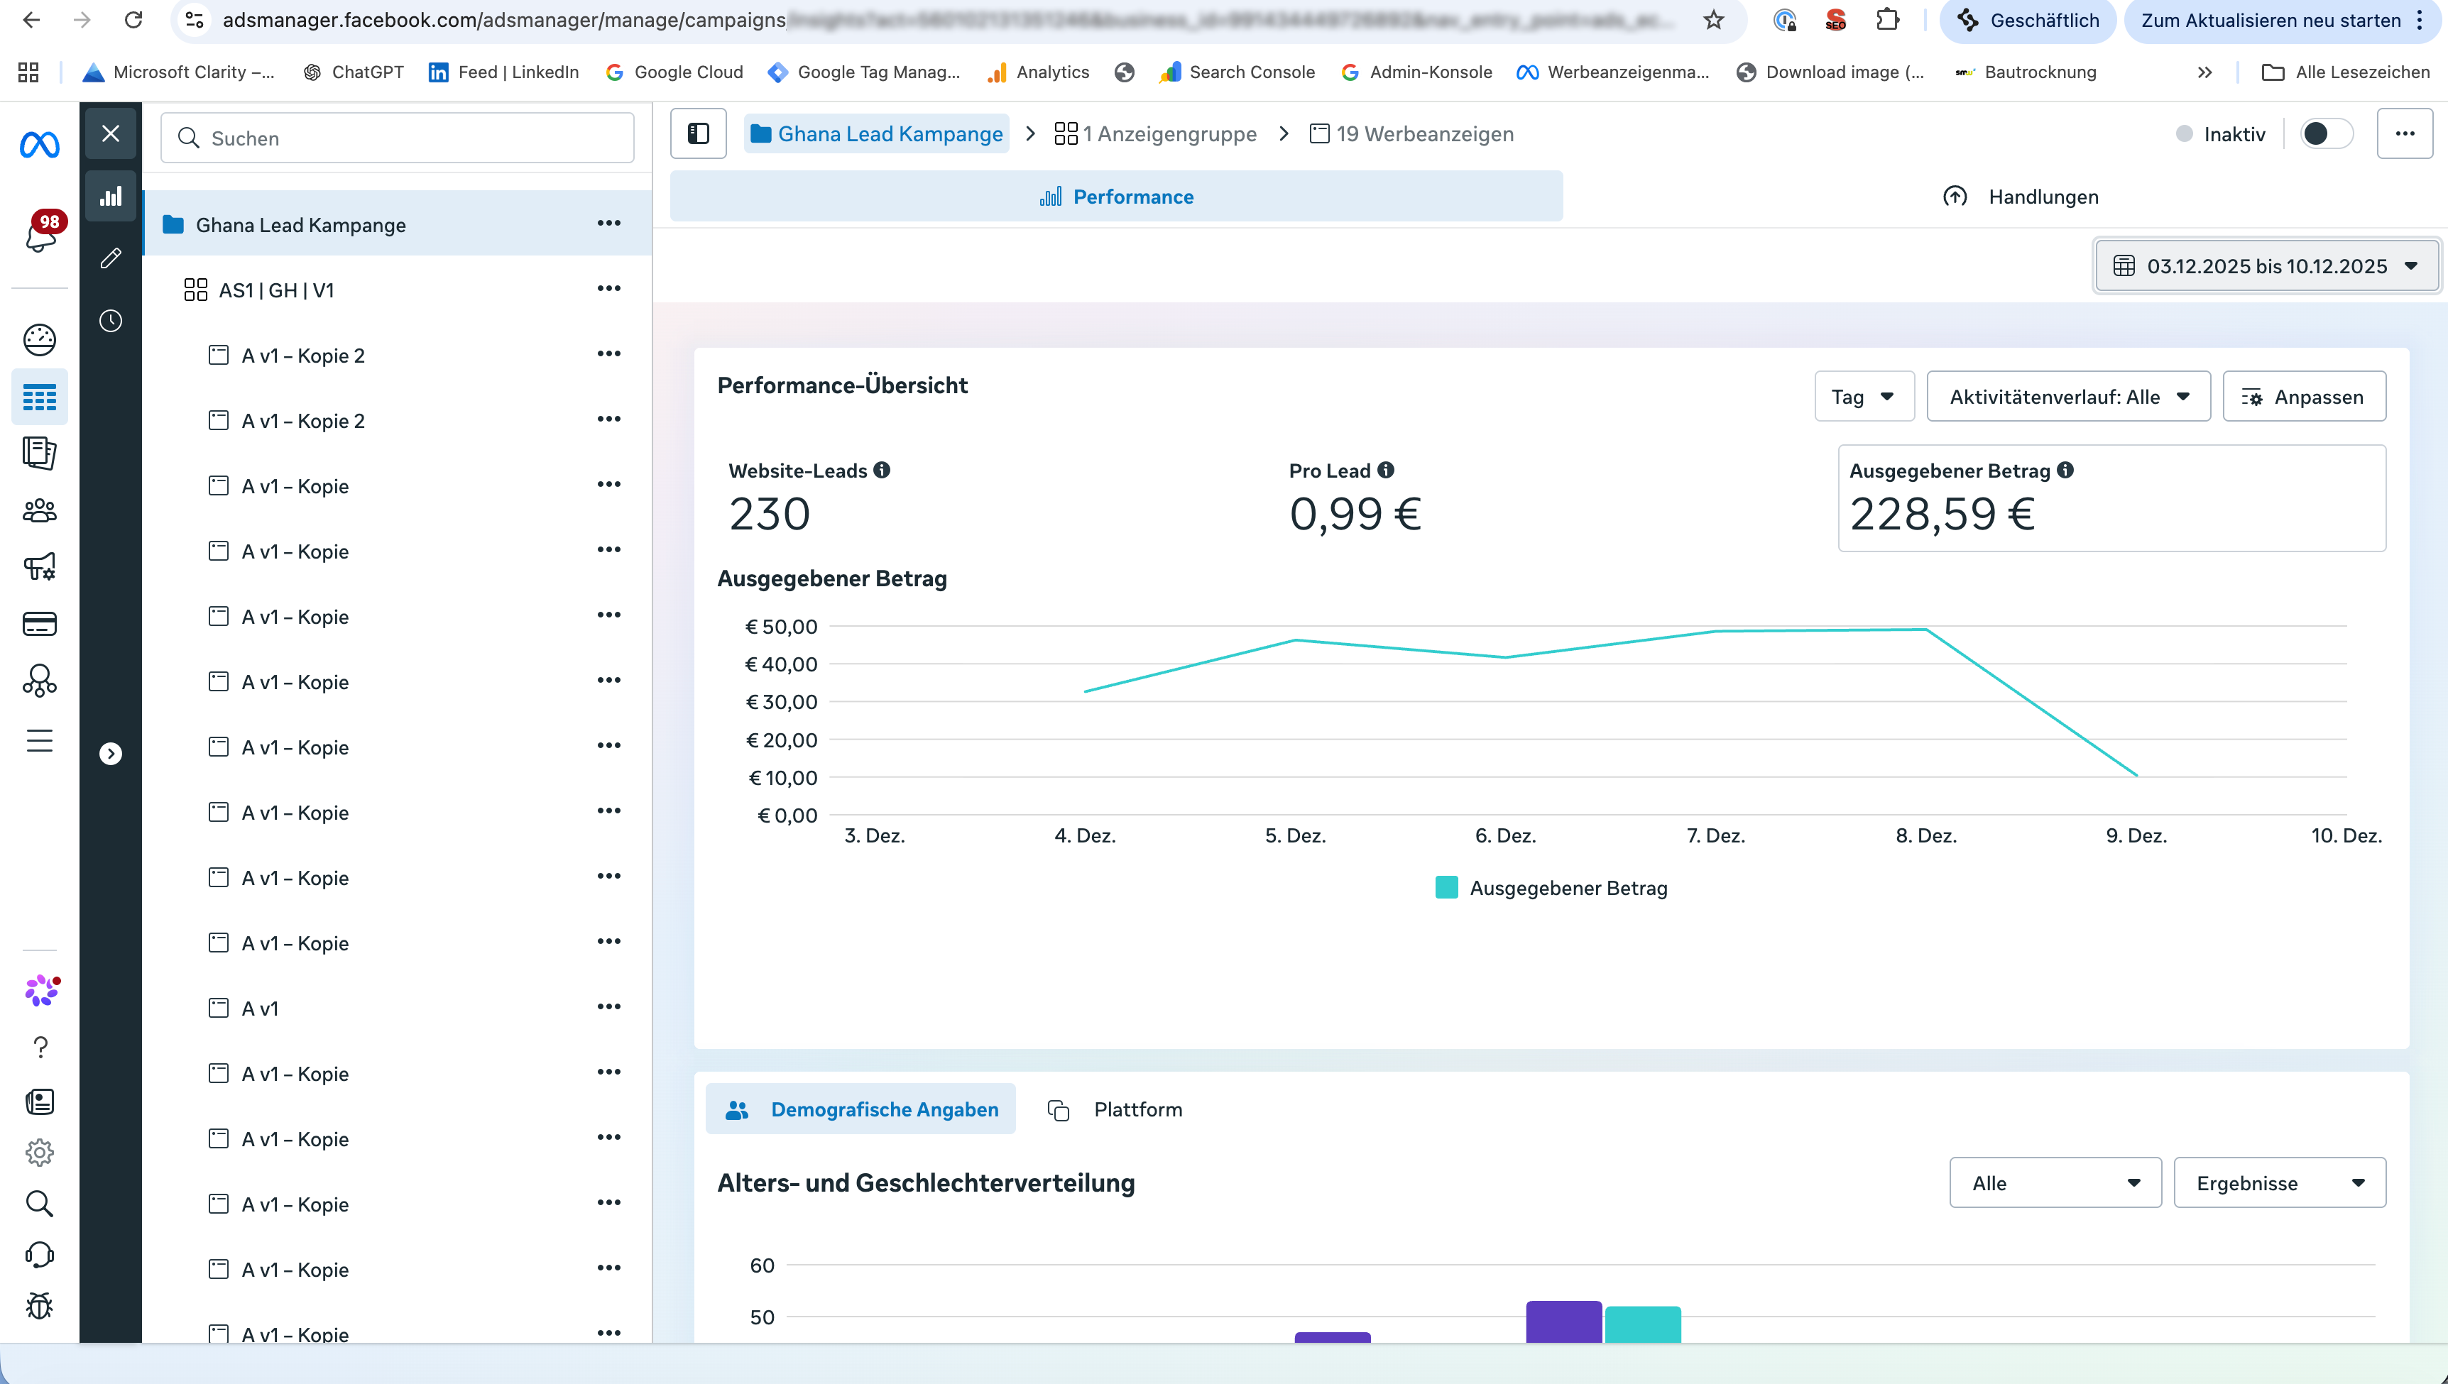Open the Microsoft Clarity bookmark

click(179, 72)
